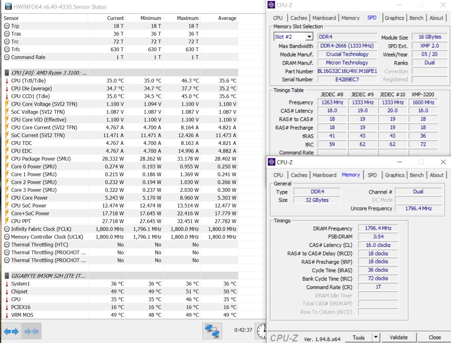Screen dimensions: 451x343
Task: Open About tab in lower CPU-Z window
Action: click(x=437, y=175)
